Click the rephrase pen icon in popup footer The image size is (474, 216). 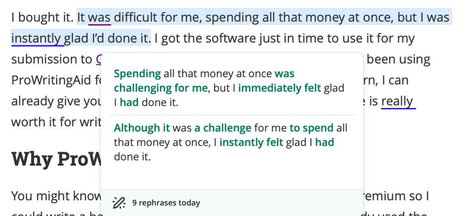pos(119,203)
